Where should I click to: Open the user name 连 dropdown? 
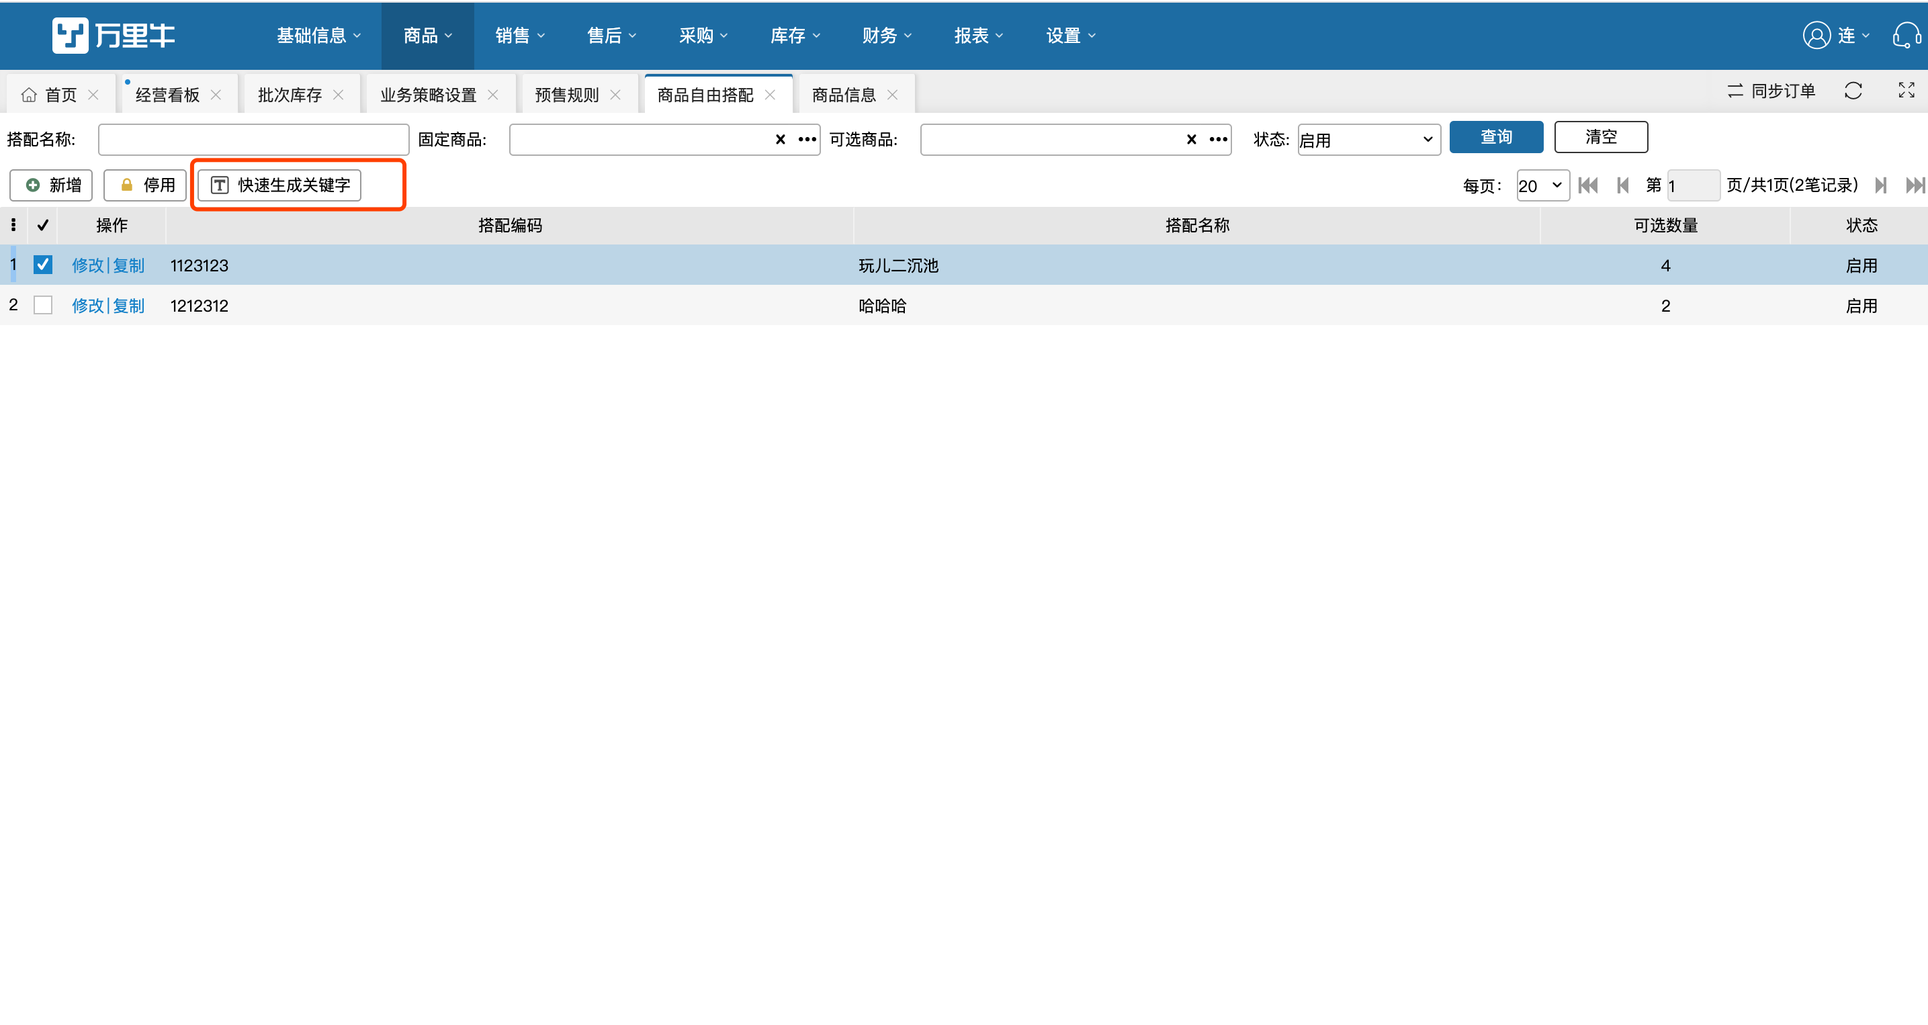pos(1853,35)
